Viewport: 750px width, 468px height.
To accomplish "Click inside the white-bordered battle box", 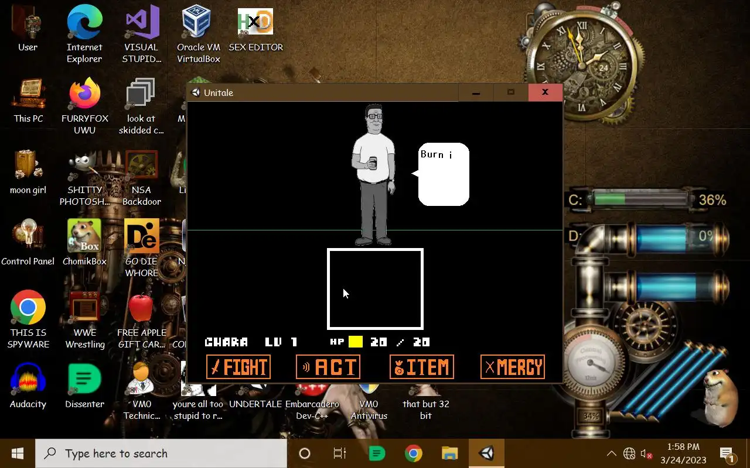I will coord(375,289).
